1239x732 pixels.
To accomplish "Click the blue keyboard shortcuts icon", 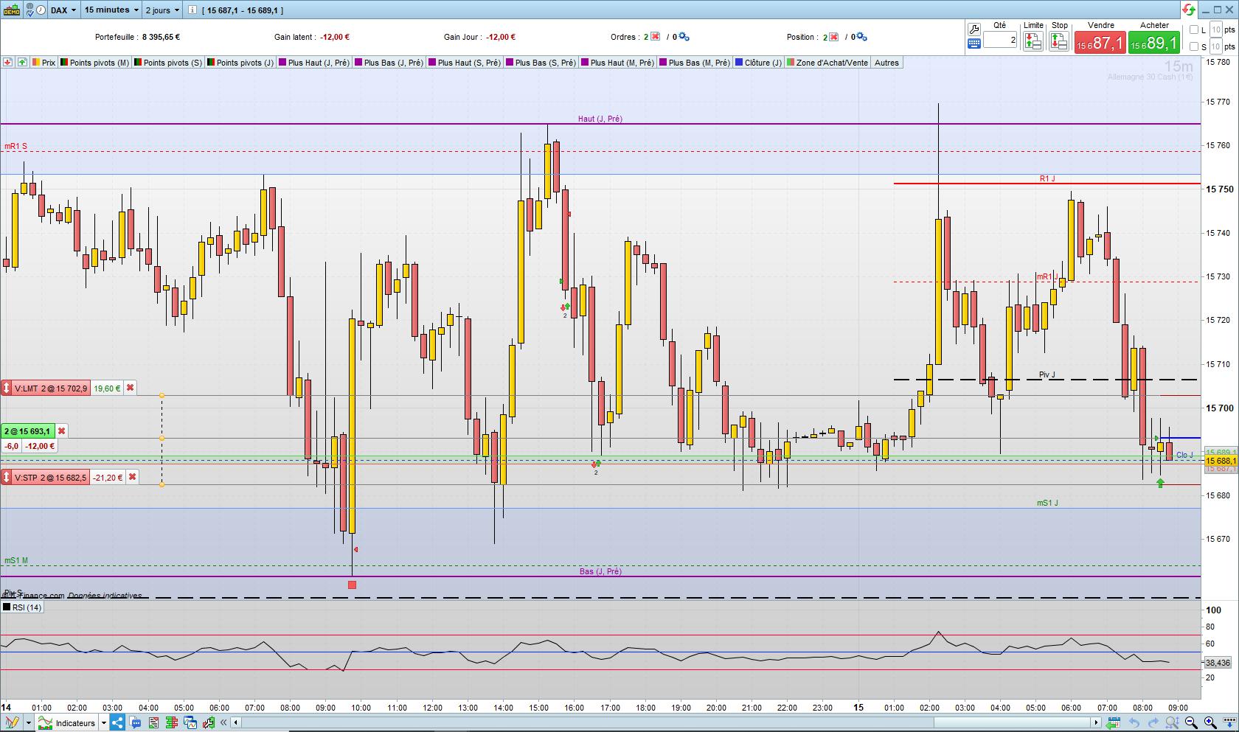I will tap(974, 43).
